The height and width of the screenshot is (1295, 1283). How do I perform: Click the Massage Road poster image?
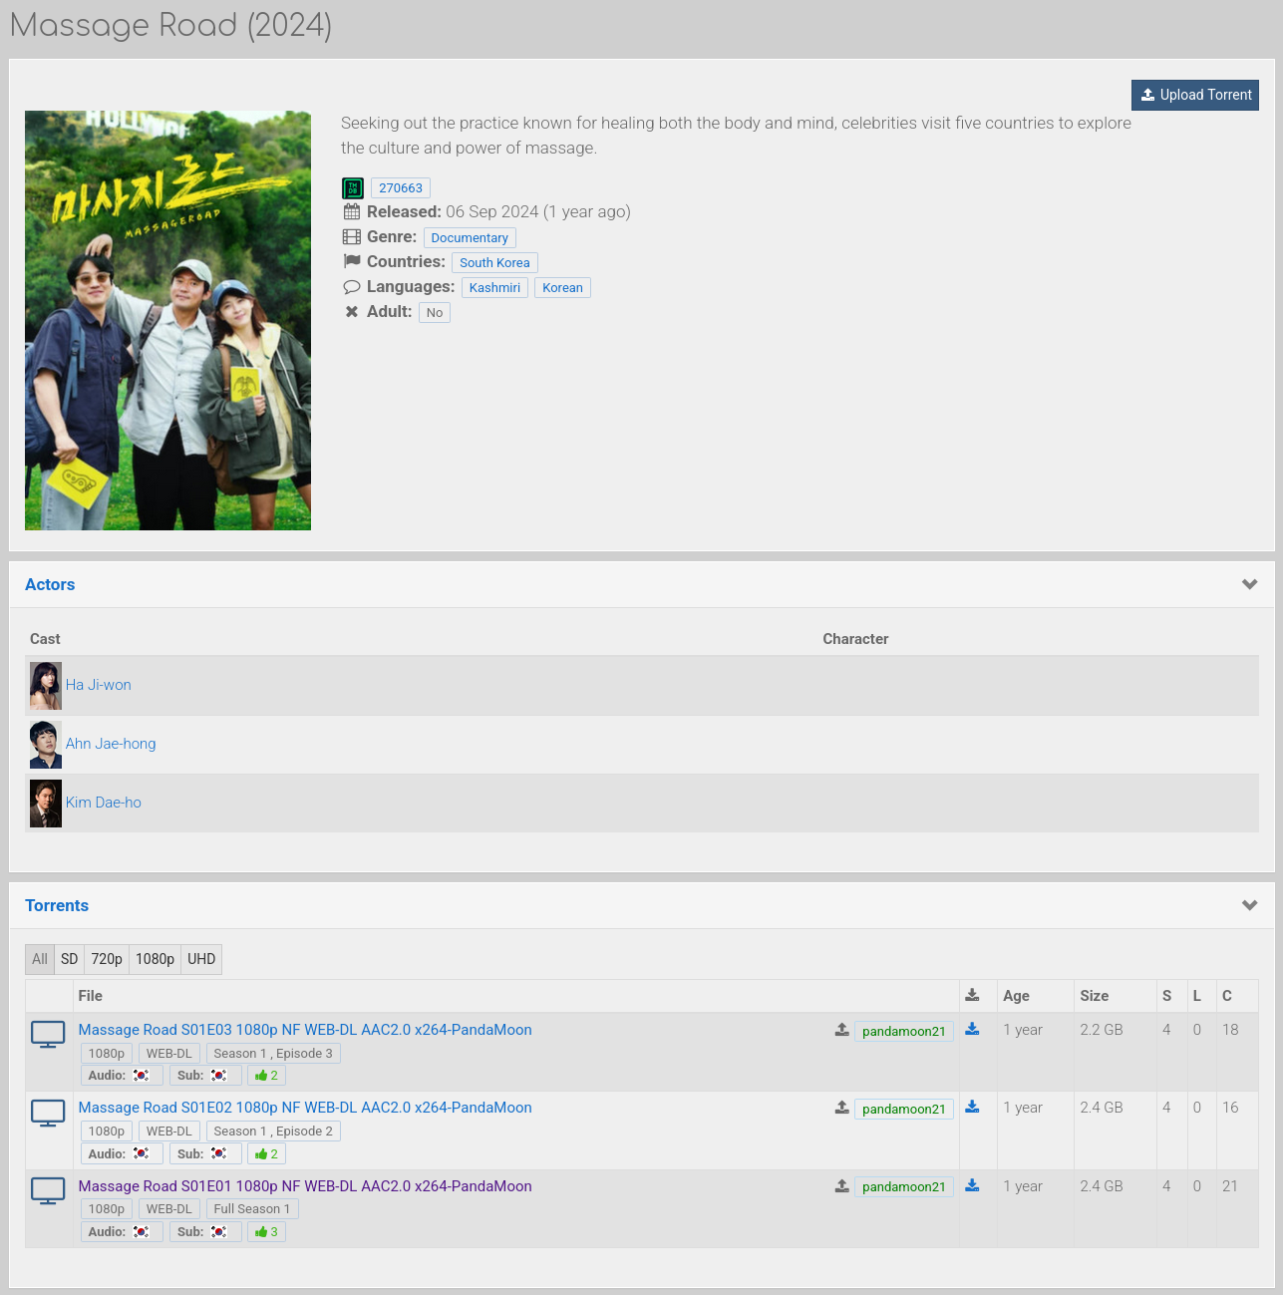pyautogui.click(x=167, y=320)
